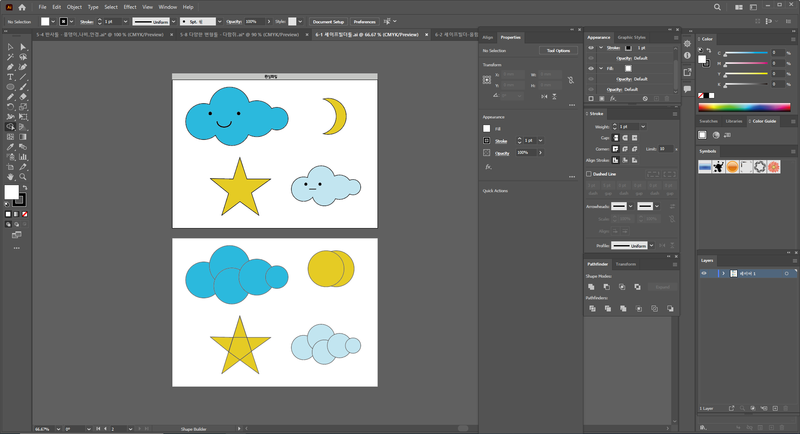Click the Unite shape mode in Pathfinder
The width and height of the screenshot is (800, 434).
(x=591, y=287)
